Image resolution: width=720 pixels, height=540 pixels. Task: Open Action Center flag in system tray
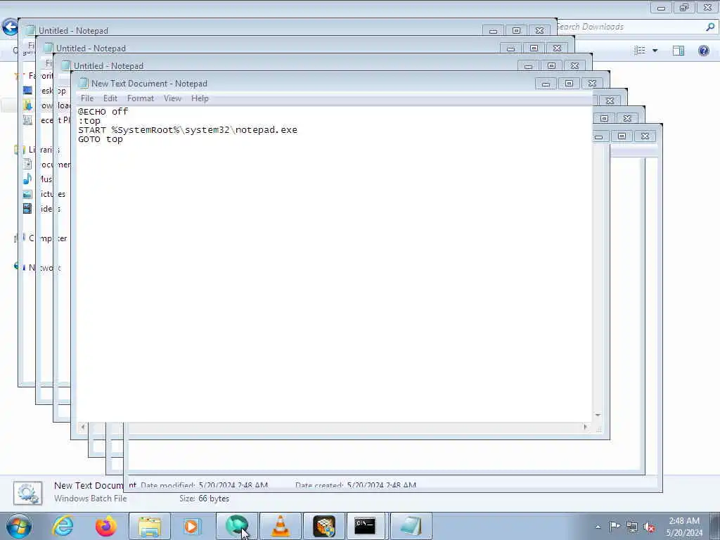click(x=615, y=527)
